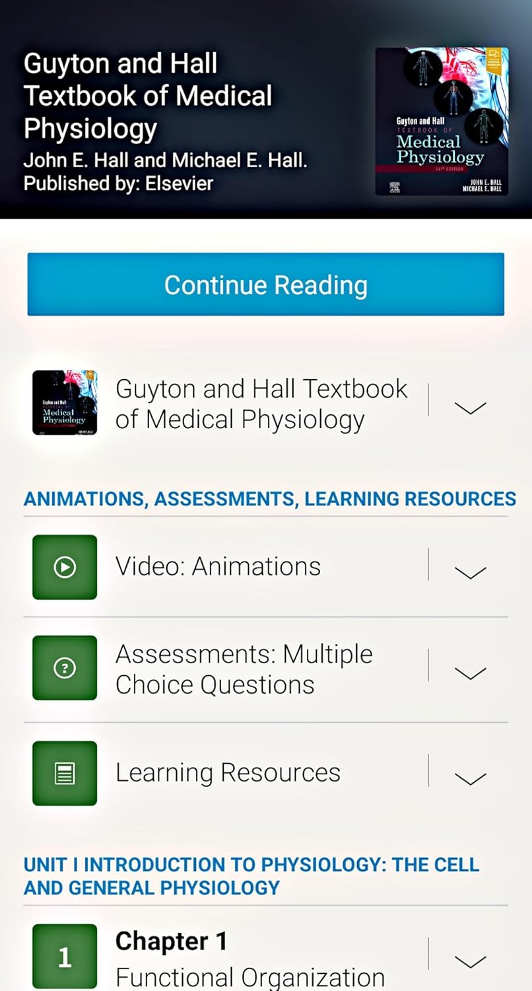Tap the Assessments question mark icon
This screenshot has width=532, height=991.
65,668
